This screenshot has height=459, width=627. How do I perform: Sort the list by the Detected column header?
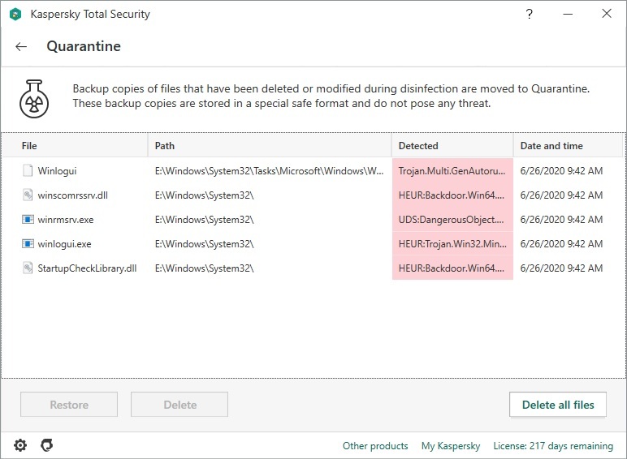pyautogui.click(x=452, y=146)
